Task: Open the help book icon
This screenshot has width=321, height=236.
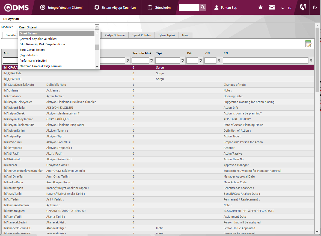Action: 303,7
